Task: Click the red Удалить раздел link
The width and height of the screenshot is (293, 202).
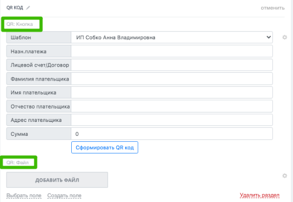Action: coord(260,195)
